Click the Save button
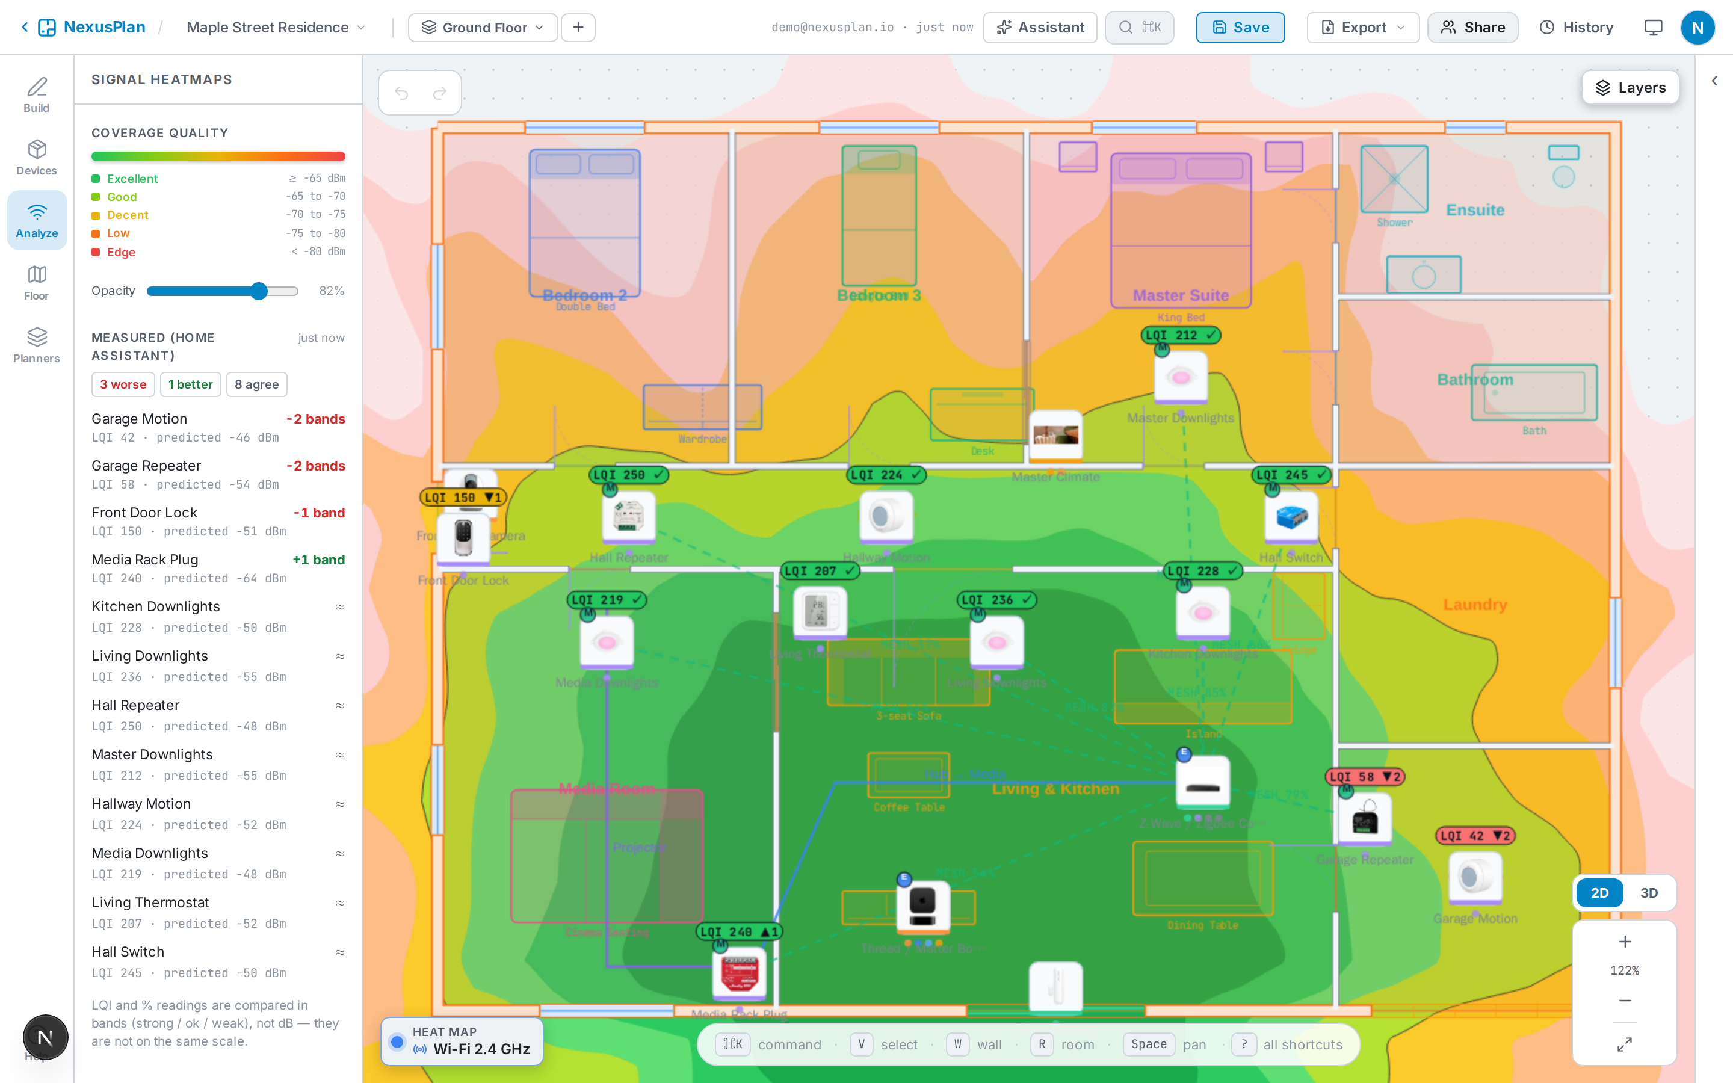Image resolution: width=1733 pixels, height=1083 pixels. click(1240, 27)
